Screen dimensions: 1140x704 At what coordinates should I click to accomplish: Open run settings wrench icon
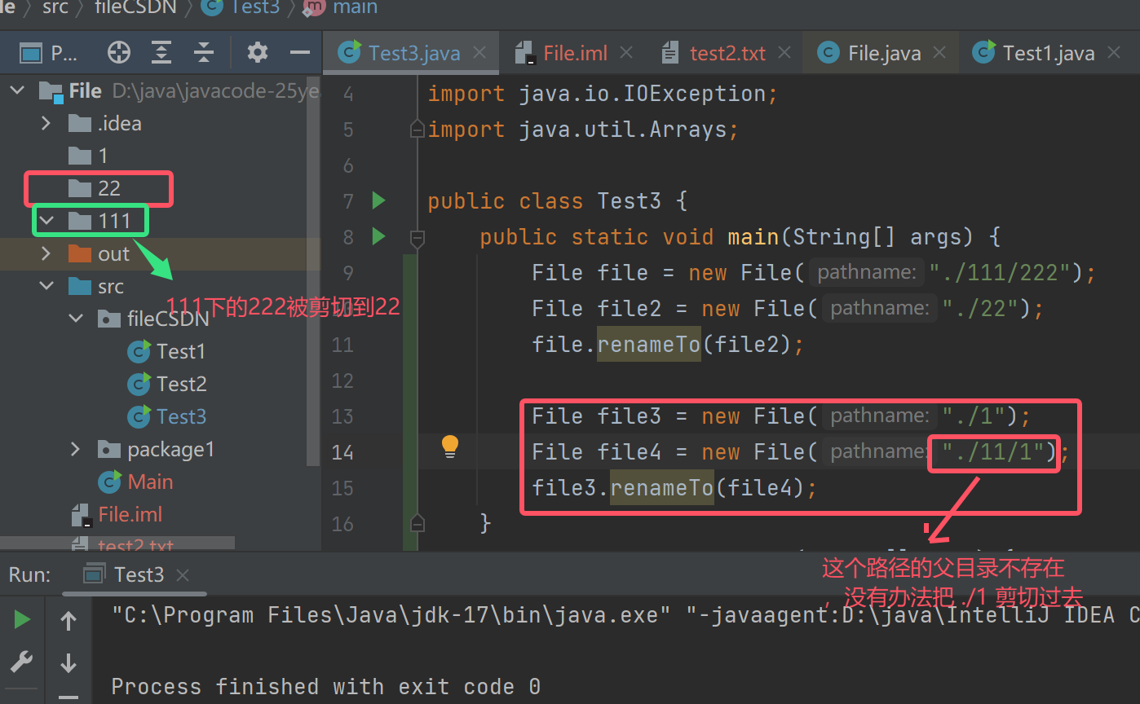[22, 662]
